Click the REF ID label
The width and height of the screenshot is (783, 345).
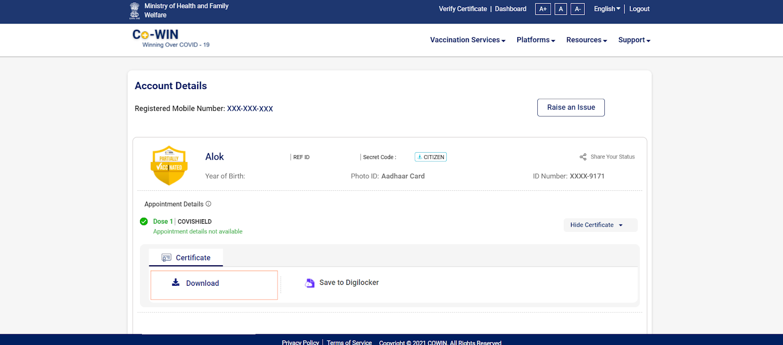(x=301, y=157)
